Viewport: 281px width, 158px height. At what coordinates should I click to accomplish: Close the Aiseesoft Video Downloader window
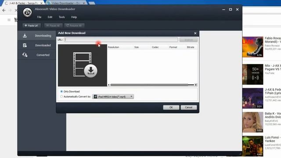click(x=237, y=10)
